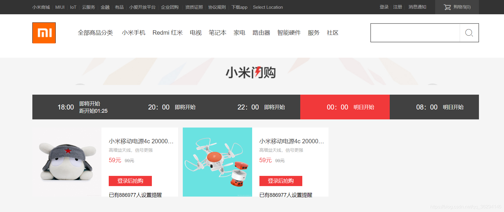504x212 pixels.
Task: Select 社区 in main navigation
Action: coord(333,33)
